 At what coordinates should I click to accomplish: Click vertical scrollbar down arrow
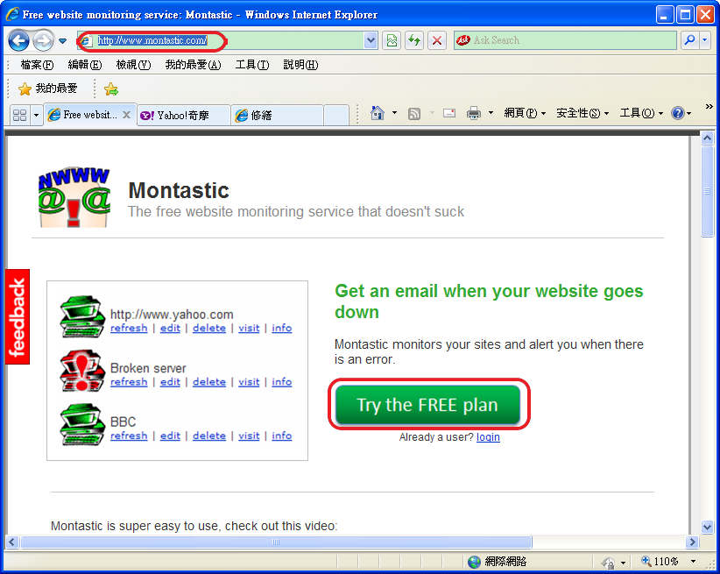pos(707,528)
